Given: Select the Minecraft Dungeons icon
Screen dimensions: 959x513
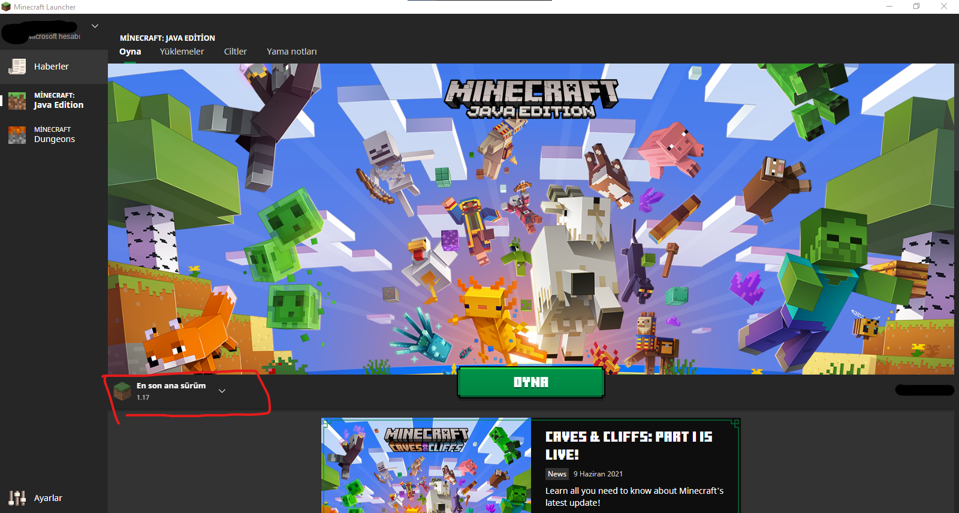Looking at the screenshot, I should [x=17, y=135].
